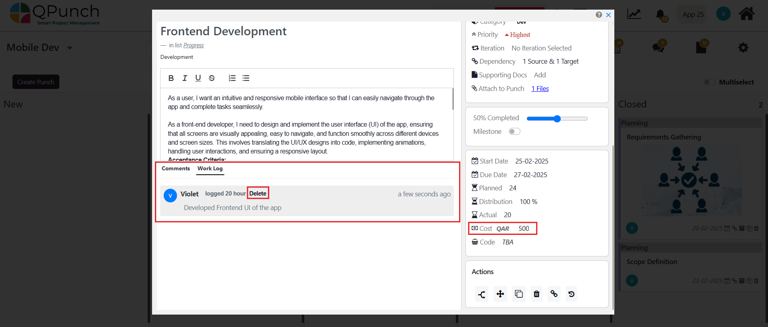This screenshot has width=768, height=327.
Task: Open the user avatar V in header
Action: coord(723,14)
